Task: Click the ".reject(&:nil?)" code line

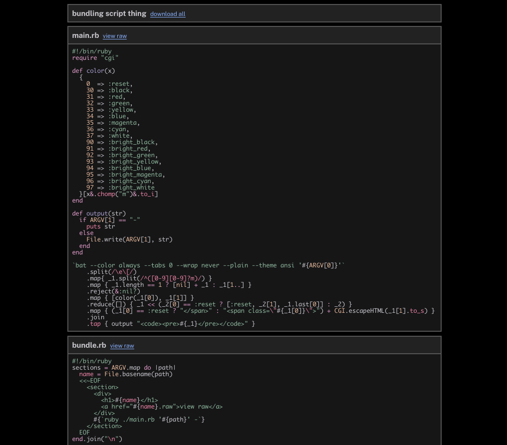Action: pos(113,291)
